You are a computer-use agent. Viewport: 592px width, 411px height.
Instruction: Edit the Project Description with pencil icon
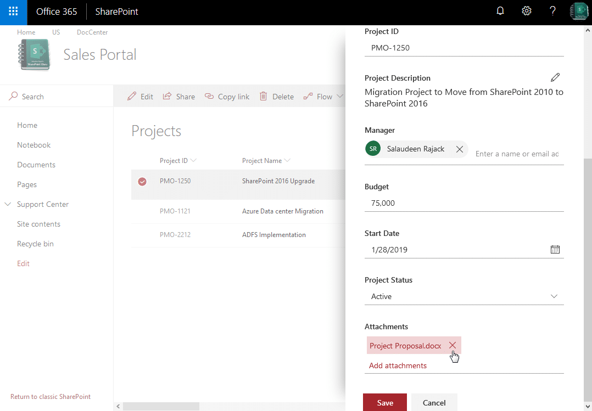555,77
